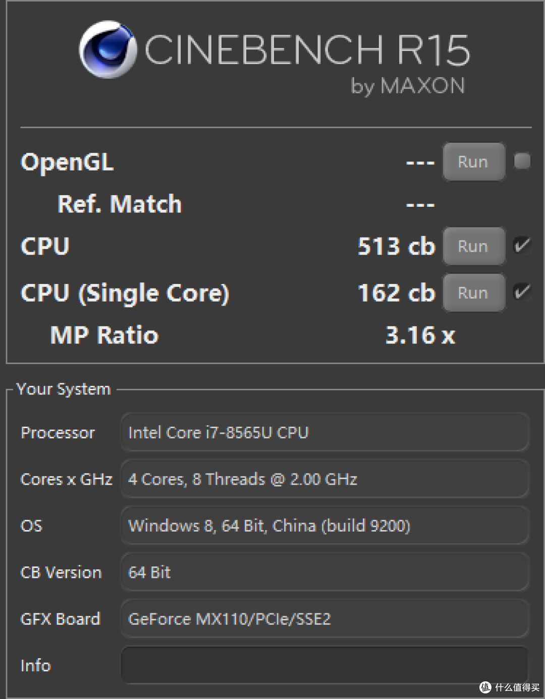The image size is (545, 699).
Task: Click the MP Ratio 3.16 x value
Action: 420,335
